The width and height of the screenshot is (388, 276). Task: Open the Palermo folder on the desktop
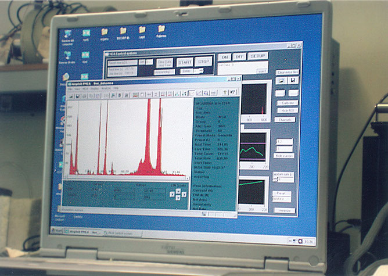point(161,30)
